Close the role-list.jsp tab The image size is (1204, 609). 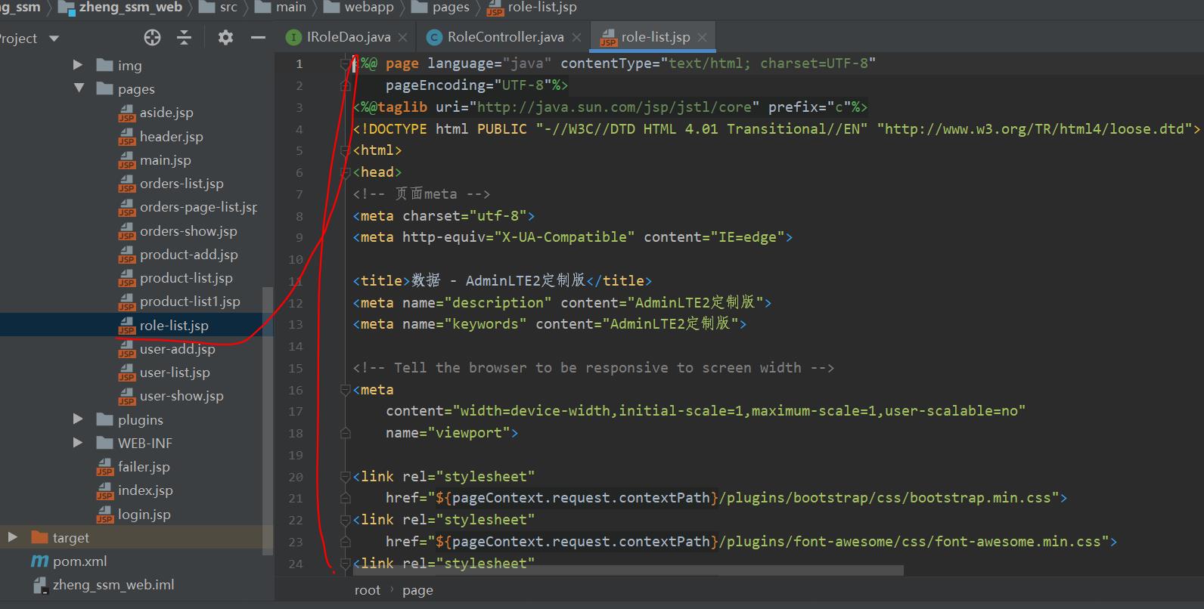click(702, 37)
